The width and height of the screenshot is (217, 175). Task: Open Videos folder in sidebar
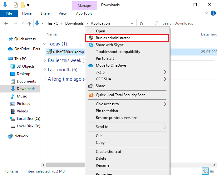19,111
